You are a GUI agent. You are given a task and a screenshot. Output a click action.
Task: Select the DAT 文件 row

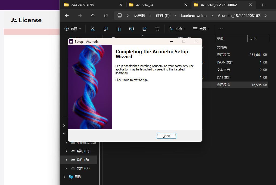point(235,77)
